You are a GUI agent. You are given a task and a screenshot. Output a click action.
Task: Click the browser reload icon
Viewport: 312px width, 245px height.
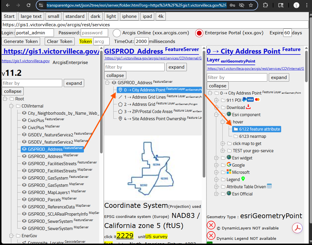pos(28,5)
